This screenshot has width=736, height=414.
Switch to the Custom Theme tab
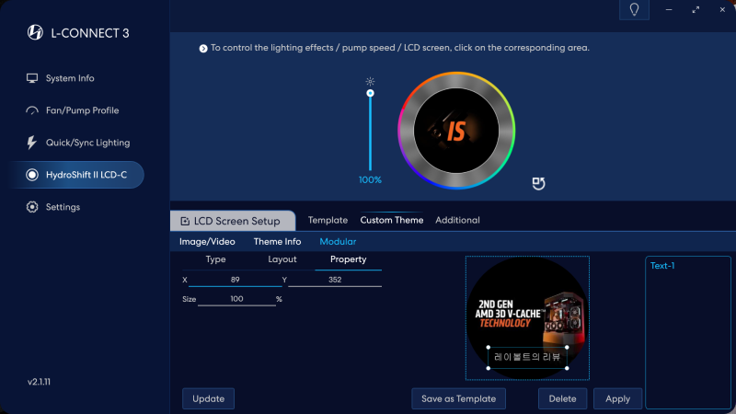click(x=392, y=220)
